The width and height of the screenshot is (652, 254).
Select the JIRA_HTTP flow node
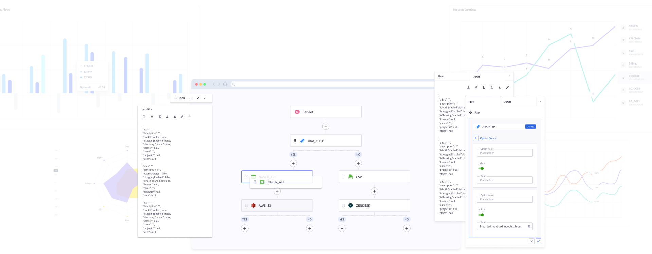[x=326, y=141]
